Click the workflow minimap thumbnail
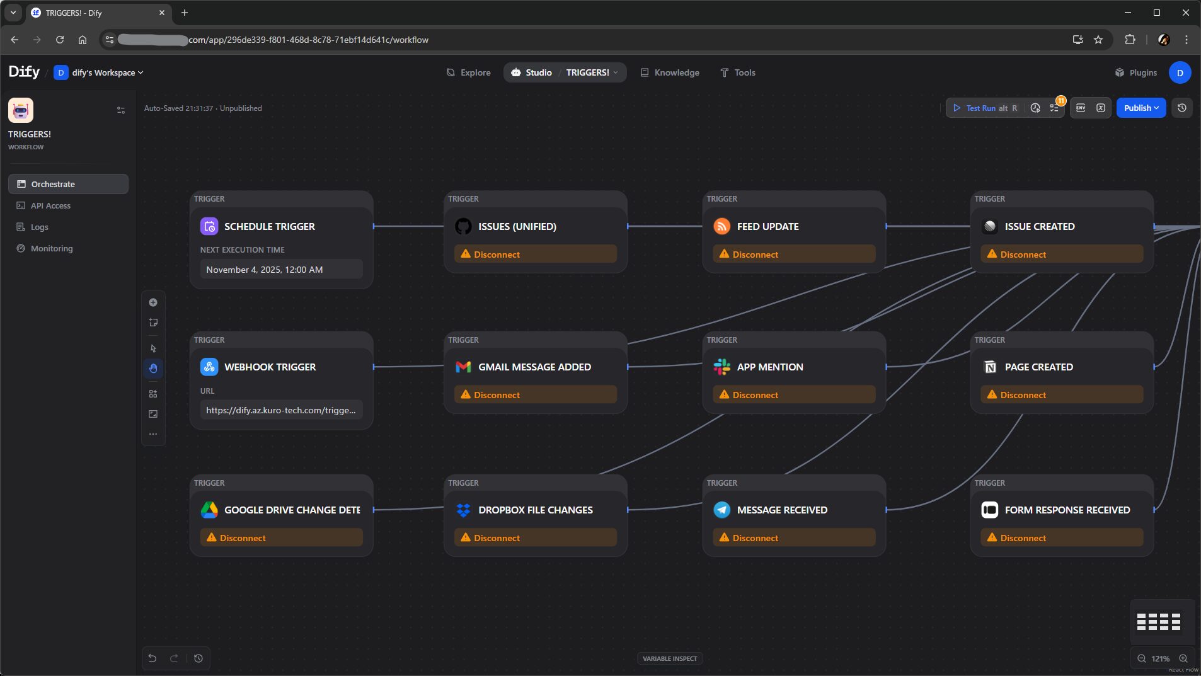This screenshot has height=676, width=1201. pos(1159,622)
